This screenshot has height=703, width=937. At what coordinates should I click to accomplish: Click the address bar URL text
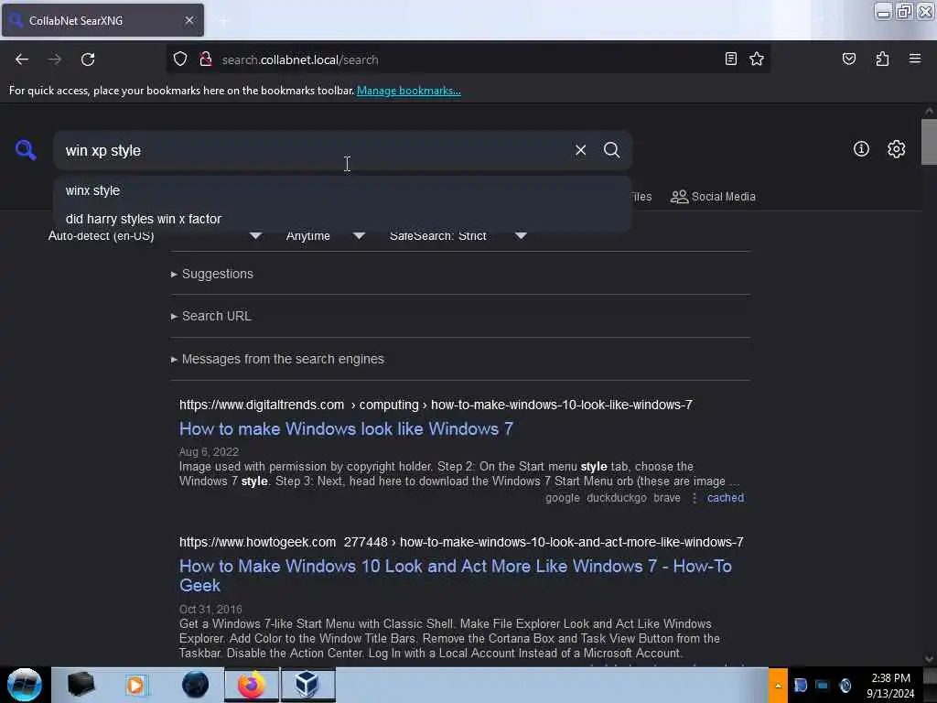pyautogui.click(x=300, y=59)
